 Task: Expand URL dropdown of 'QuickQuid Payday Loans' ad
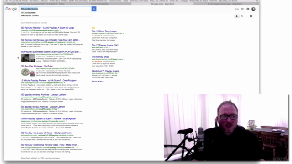(x=119, y=73)
